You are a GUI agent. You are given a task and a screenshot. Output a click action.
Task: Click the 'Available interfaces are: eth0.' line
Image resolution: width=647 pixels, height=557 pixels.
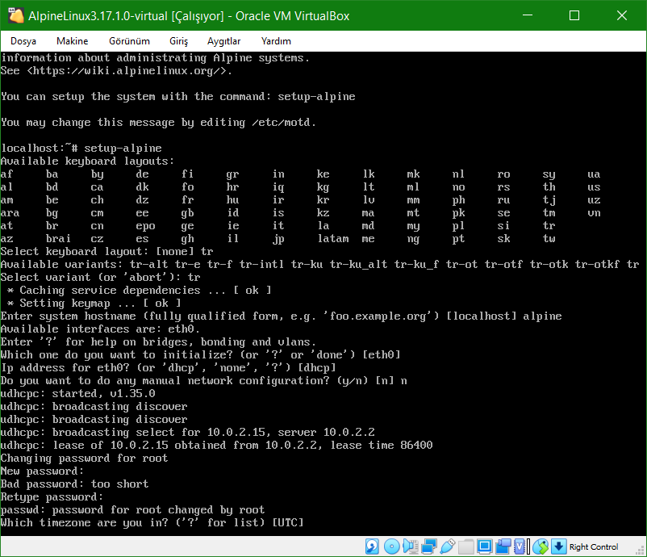click(100, 329)
